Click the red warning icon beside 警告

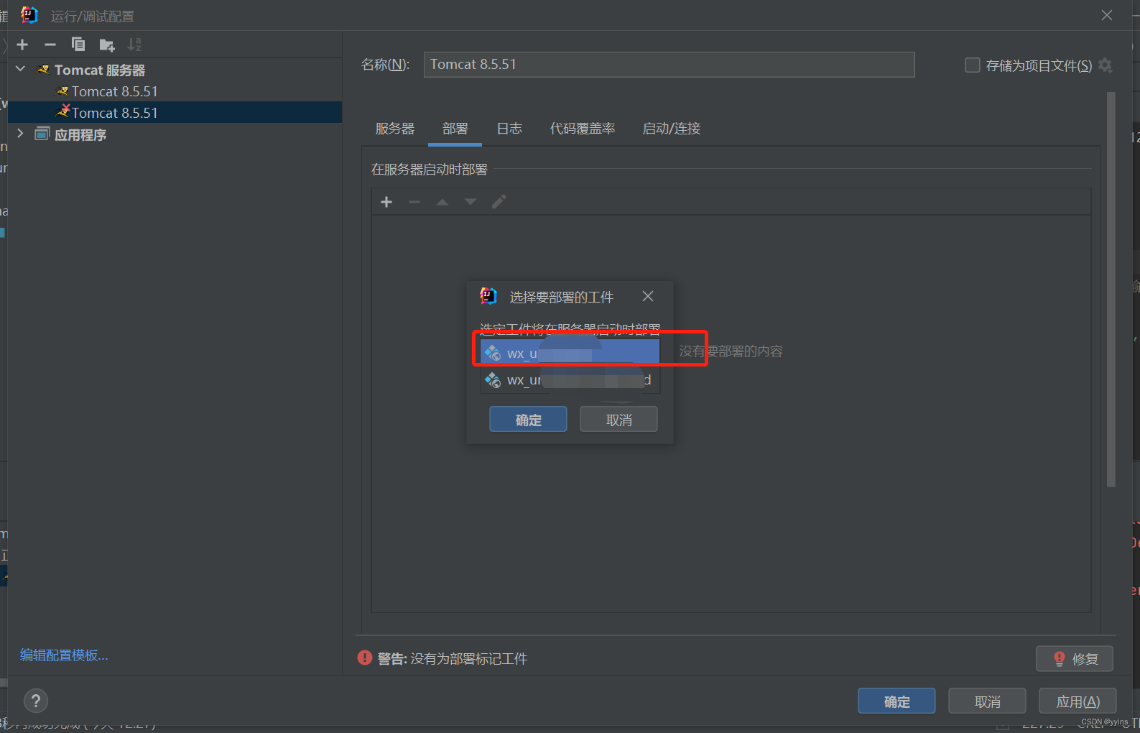(x=365, y=658)
